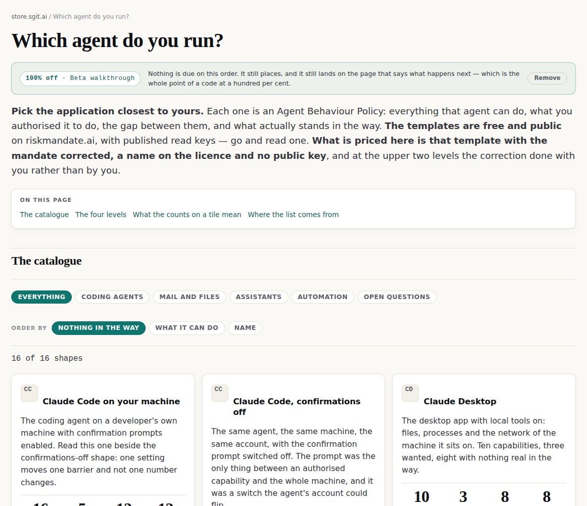The image size is (587, 506).
Task: Click the Which agent do you run? heading
Action: (x=117, y=40)
